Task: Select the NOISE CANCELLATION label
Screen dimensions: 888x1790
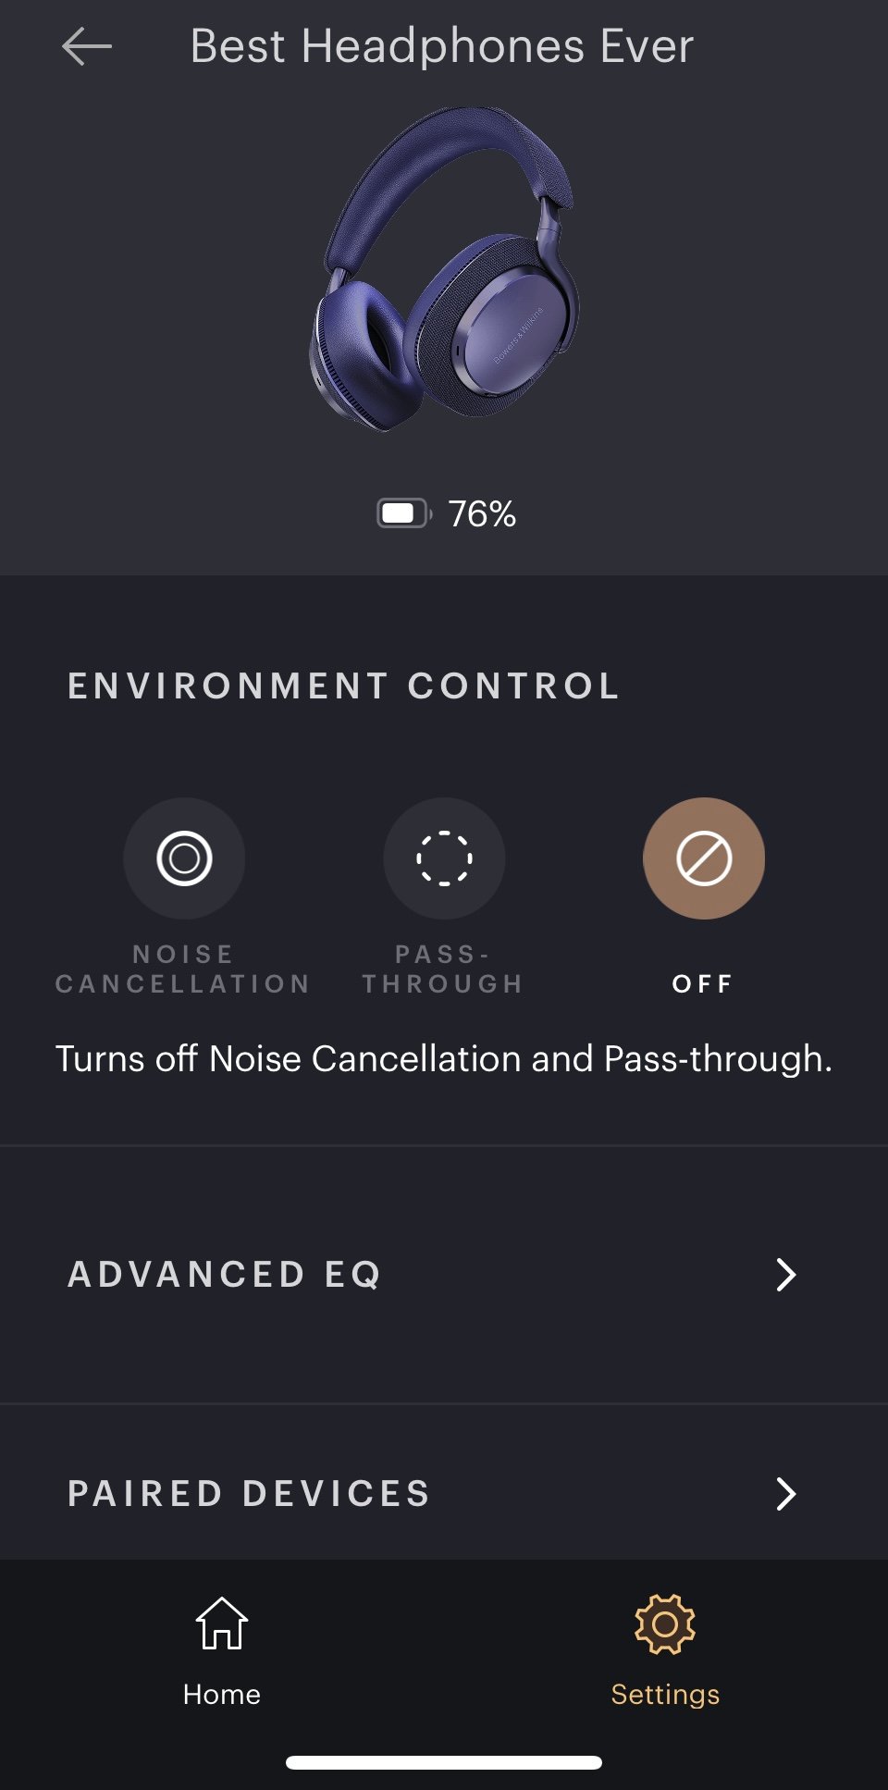Action: (183, 969)
